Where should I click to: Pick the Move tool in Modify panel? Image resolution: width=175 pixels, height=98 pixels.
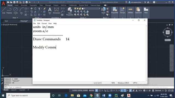click(32, 8)
